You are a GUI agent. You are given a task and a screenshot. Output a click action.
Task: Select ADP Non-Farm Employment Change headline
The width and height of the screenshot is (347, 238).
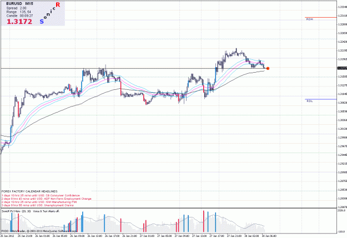(x=47, y=199)
